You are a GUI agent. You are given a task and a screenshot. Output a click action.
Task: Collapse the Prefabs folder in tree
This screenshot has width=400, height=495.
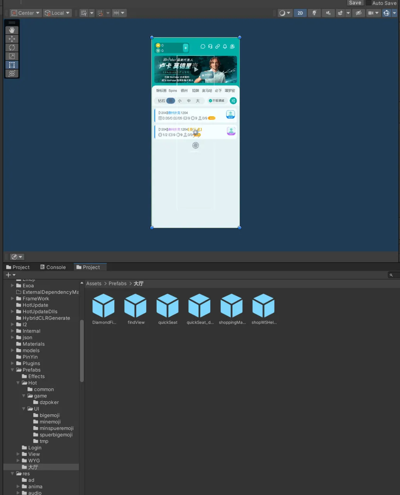click(x=12, y=370)
